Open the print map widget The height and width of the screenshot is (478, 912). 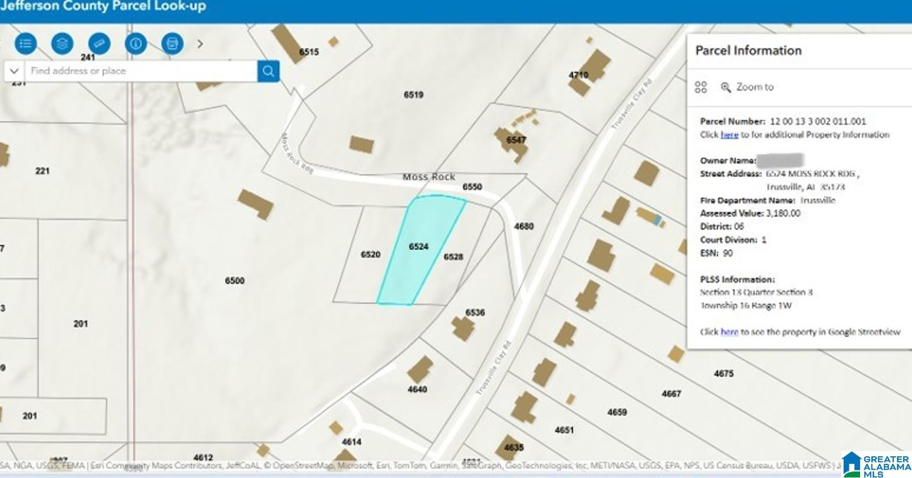[x=172, y=44]
